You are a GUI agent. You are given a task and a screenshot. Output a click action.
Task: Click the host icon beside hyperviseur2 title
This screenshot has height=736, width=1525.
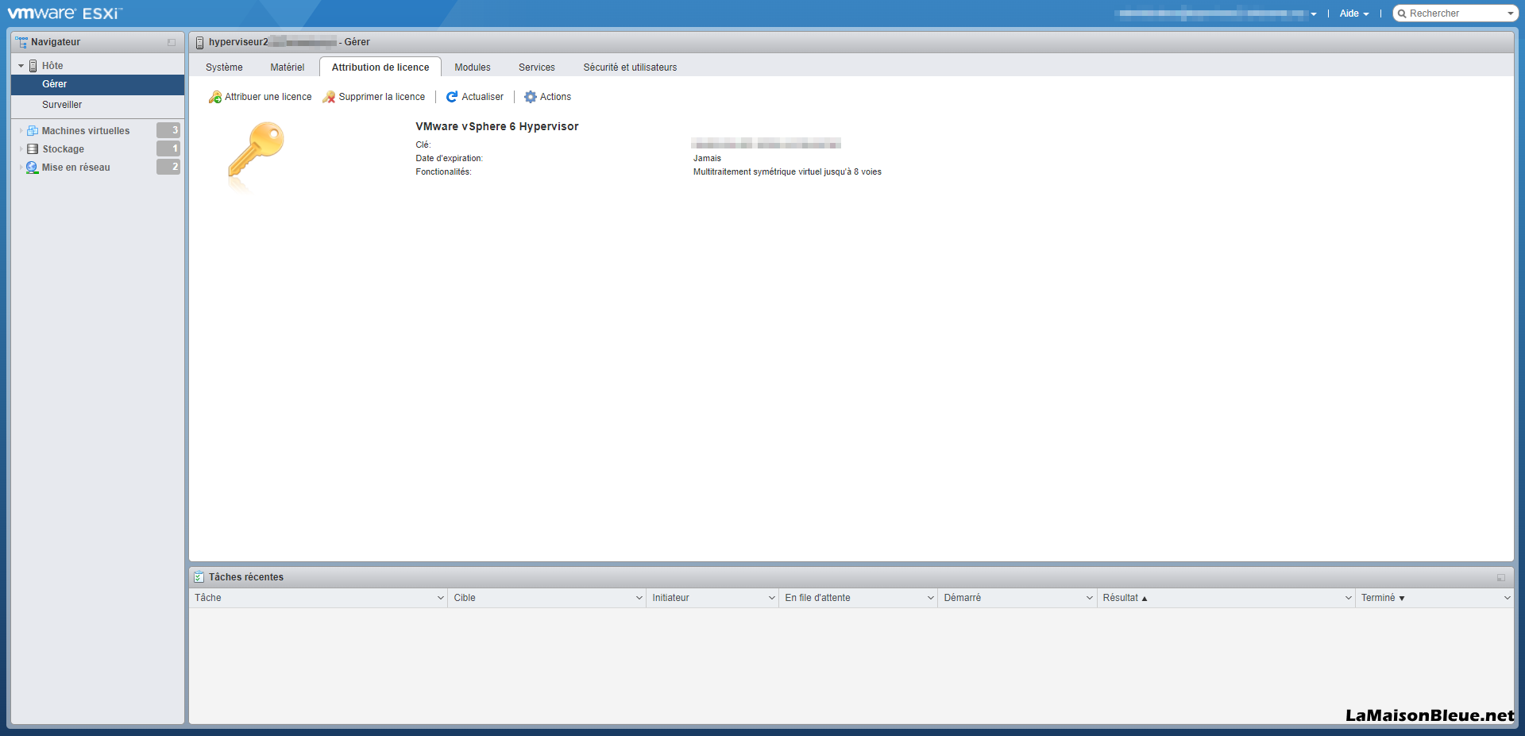200,42
